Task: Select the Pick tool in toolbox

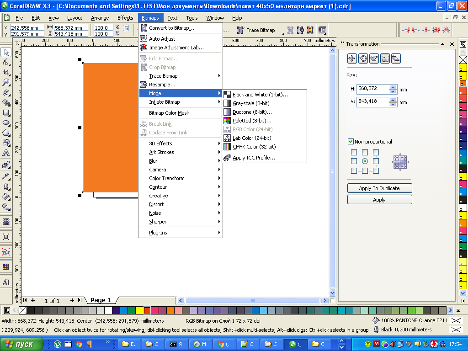Action: point(6,53)
